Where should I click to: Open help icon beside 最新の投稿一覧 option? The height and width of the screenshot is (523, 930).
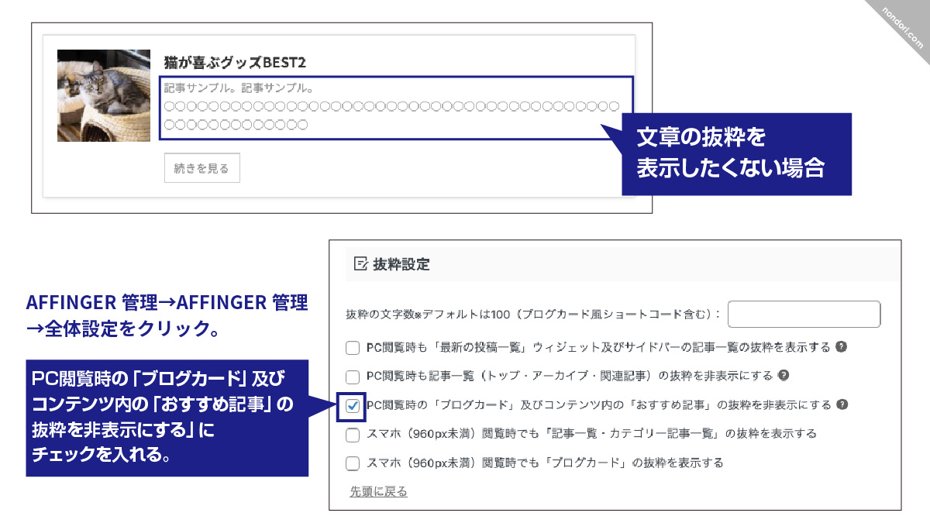click(x=841, y=346)
